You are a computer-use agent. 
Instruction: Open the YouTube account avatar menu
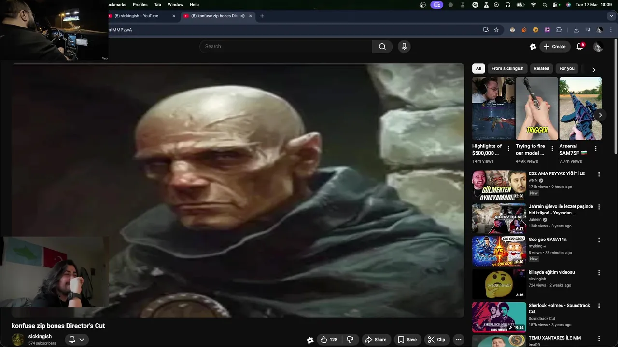[598, 47]
